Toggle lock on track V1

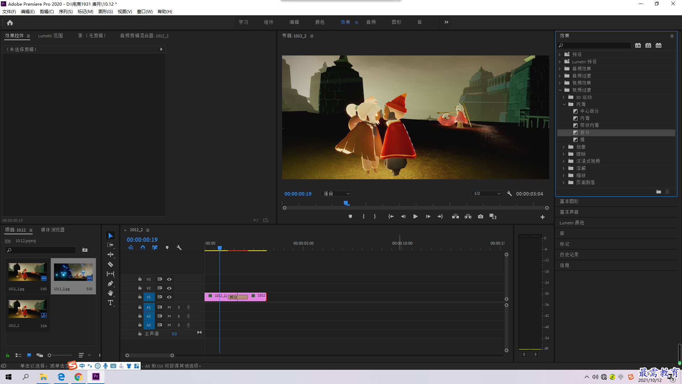(x=140, y=297)
